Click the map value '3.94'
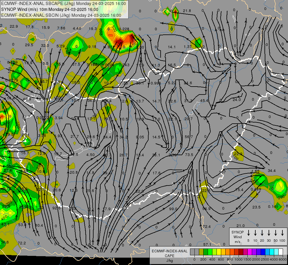Image resolution: width=288 pixels, height=265 pixels. pos(59,118)
